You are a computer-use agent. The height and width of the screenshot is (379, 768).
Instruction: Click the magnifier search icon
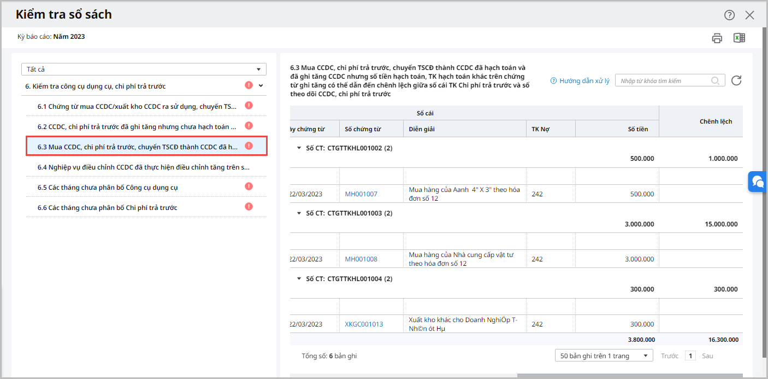pos(715,81)
